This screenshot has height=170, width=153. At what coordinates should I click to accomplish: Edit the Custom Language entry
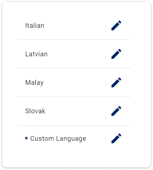[116, 139]
